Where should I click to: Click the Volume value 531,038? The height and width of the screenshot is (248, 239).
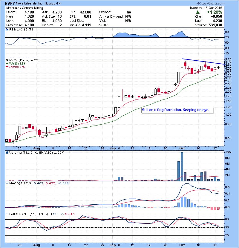click(215, 25)
